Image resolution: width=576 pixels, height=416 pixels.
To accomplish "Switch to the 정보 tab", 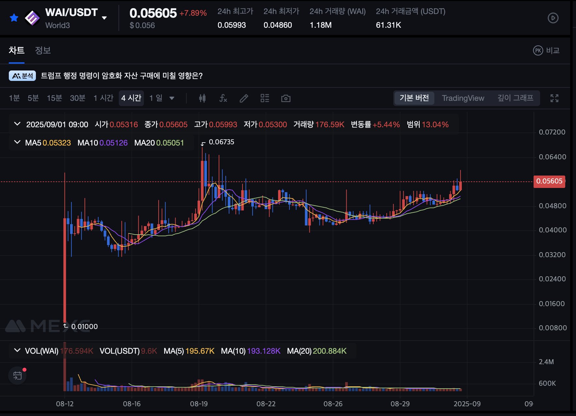I will pyautogui.click(x=43, y=51).
